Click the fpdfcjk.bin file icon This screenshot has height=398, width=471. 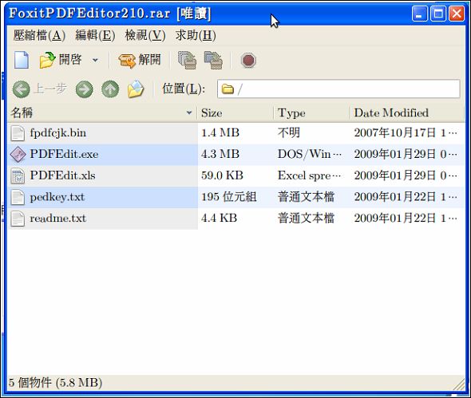click(x=18, y=133)
